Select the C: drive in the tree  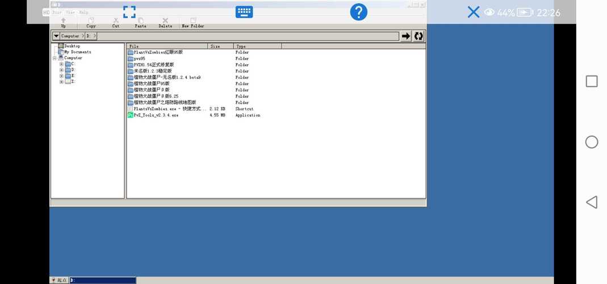(70, 64)
